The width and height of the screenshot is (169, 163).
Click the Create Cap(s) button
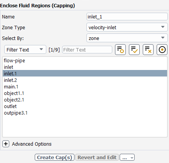click(54, 157)
